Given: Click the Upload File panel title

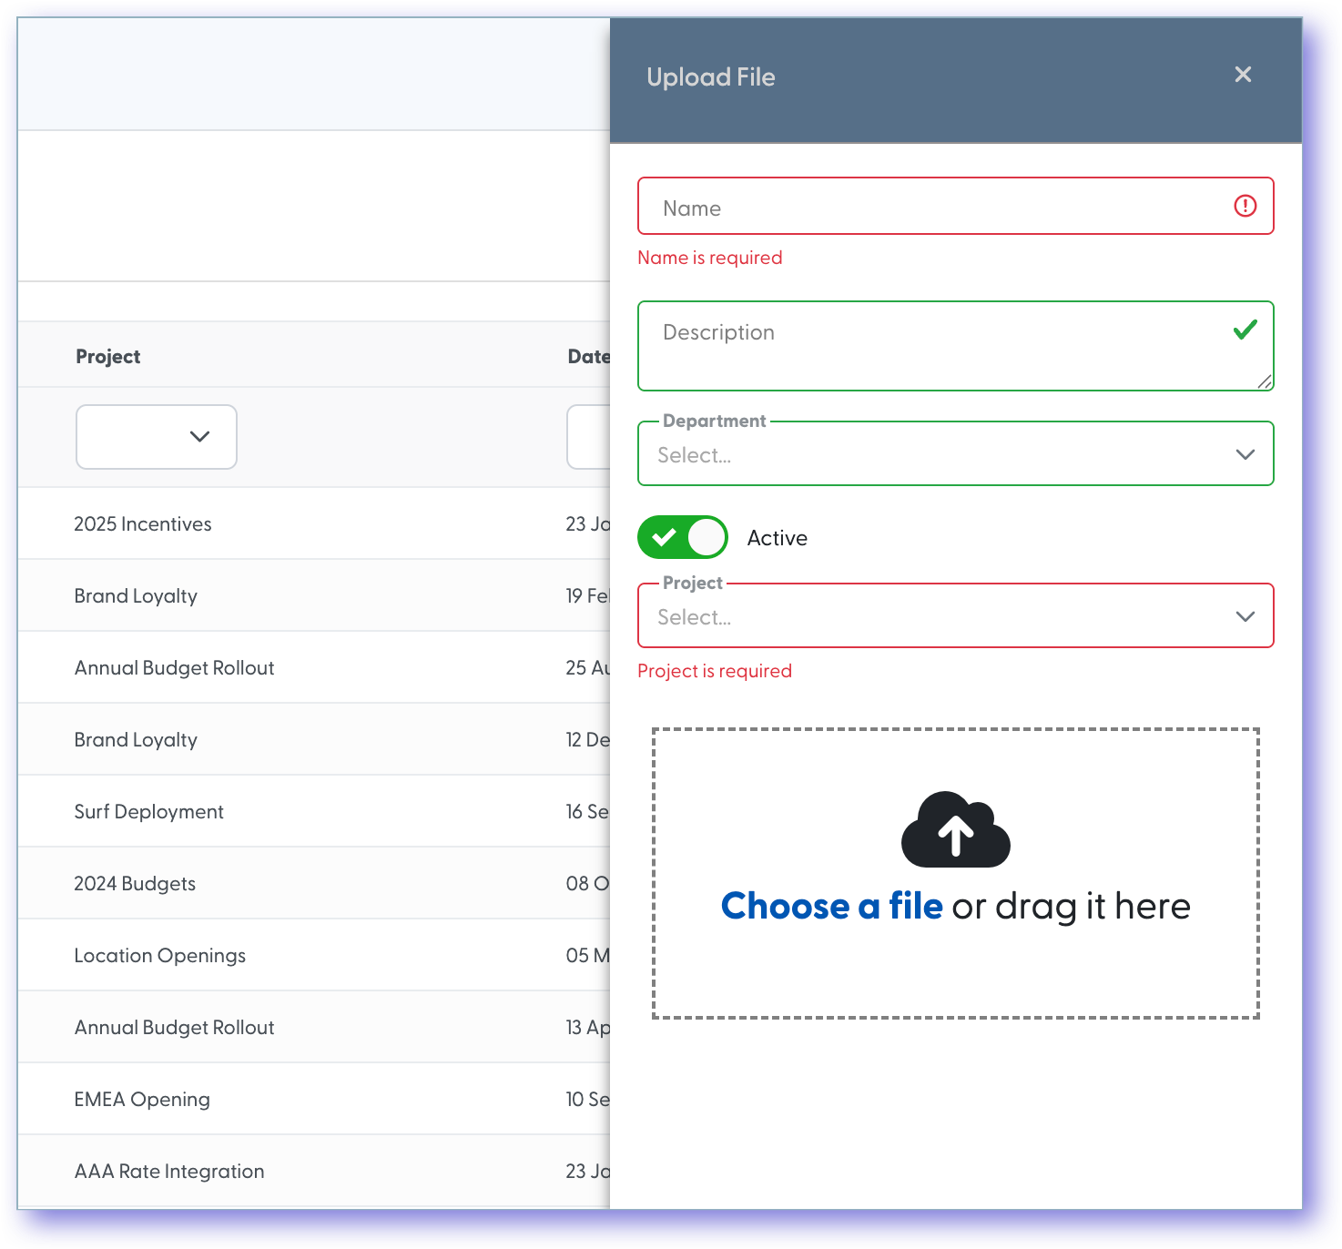Looking at the screenshot, I should (x=711, y=77).
